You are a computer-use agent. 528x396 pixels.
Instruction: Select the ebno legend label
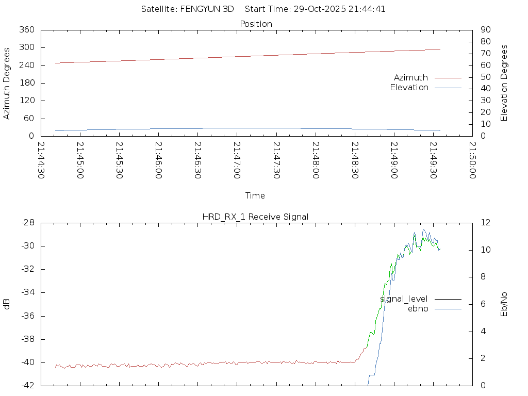[x=418, y=309]
